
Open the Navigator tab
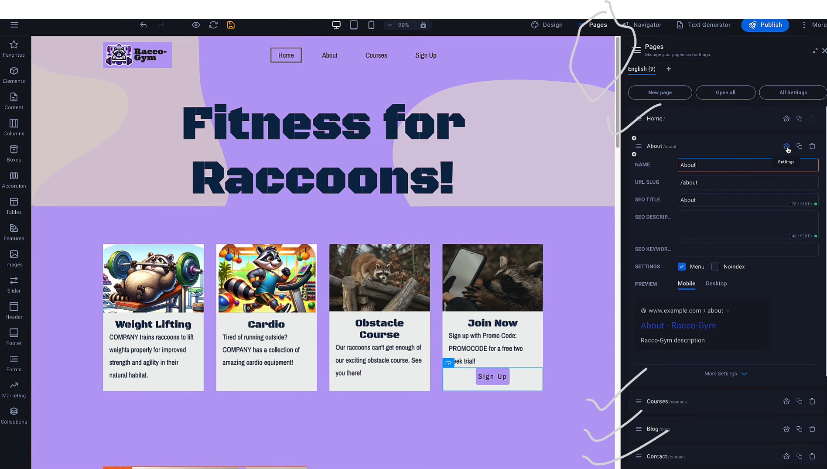click(642, 25)
